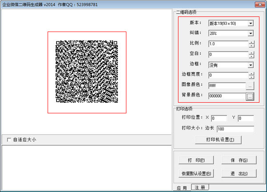Expand the 纠错 error correction dropdown
The image size is (267, 192).
[x=251, y=33]
